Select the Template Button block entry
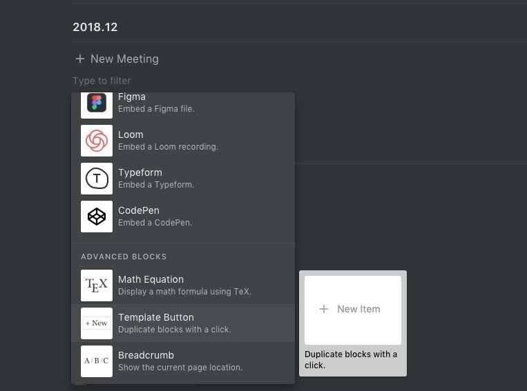This screenshot has width=527, height=391. pyautogui.click(x=183, y=323)
